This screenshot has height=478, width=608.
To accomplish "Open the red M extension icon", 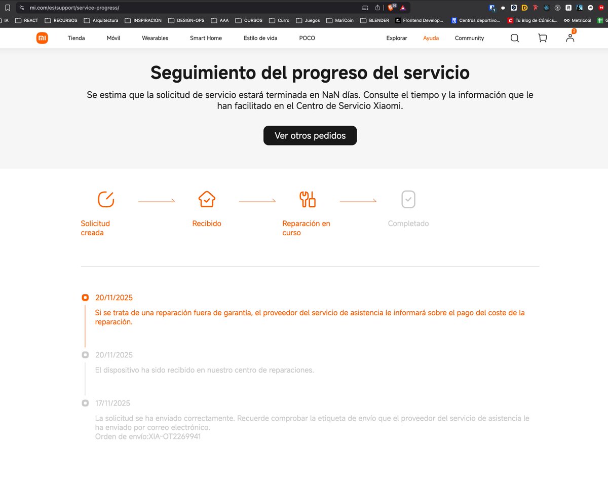I will pyautogui.click(x=601, y=8).
